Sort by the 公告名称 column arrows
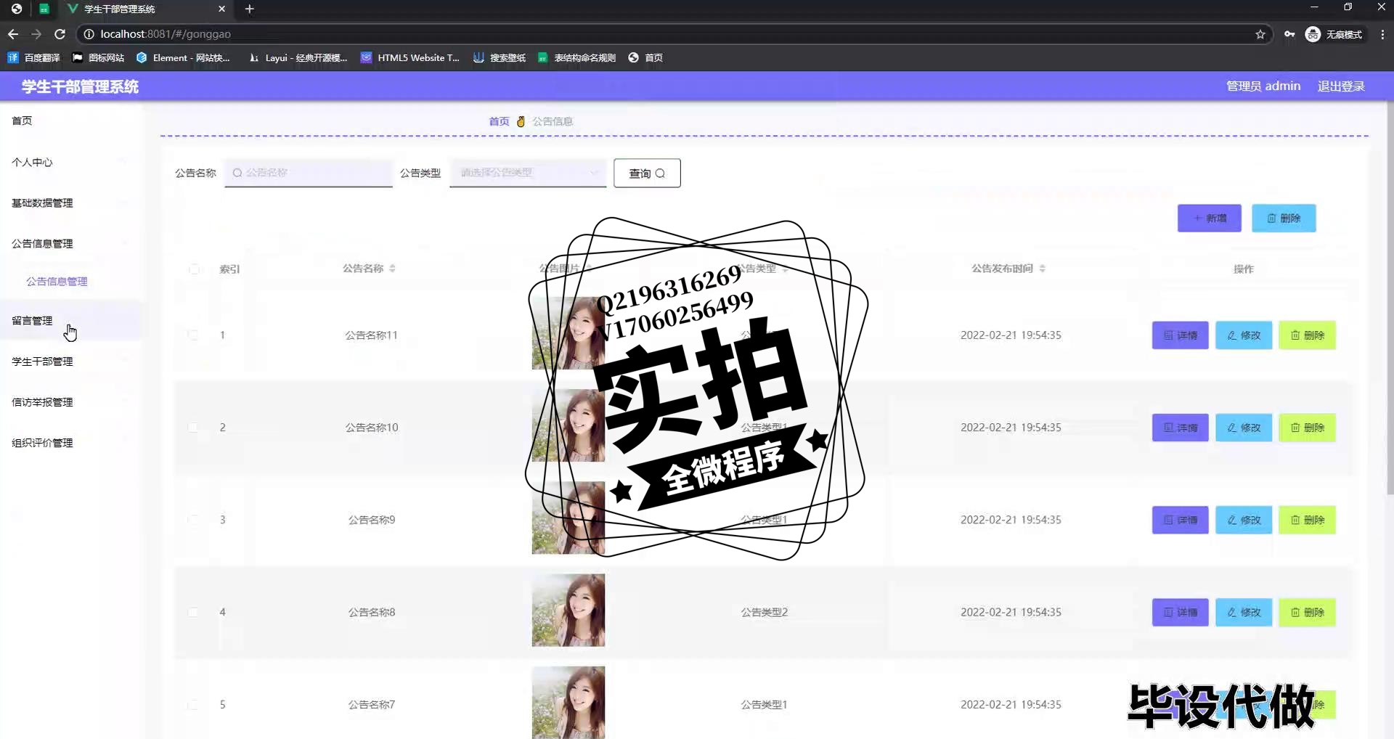 392,269
